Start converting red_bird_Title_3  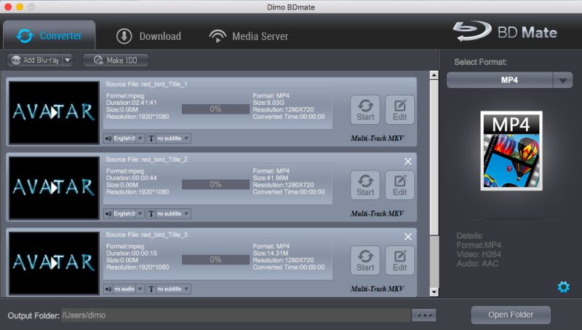tap(365, 260)
